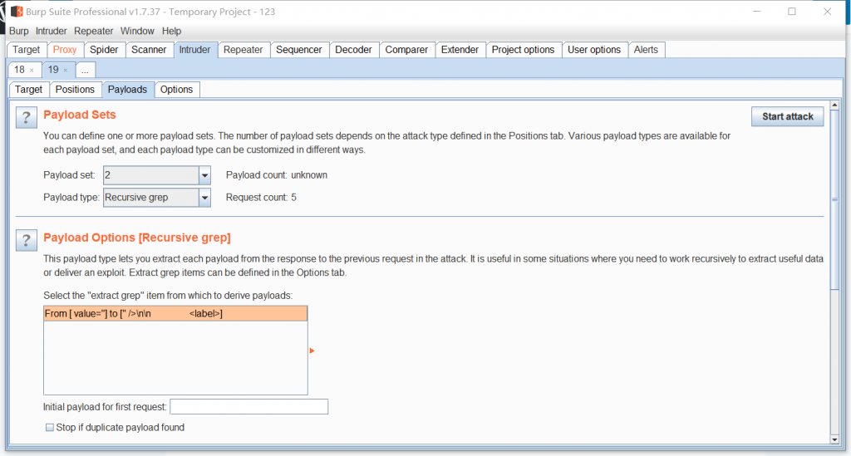Click the orange arrow beside the grep list
Image resolution: width=851 pixels, height=456 pixels.
(x=312, y=351)
